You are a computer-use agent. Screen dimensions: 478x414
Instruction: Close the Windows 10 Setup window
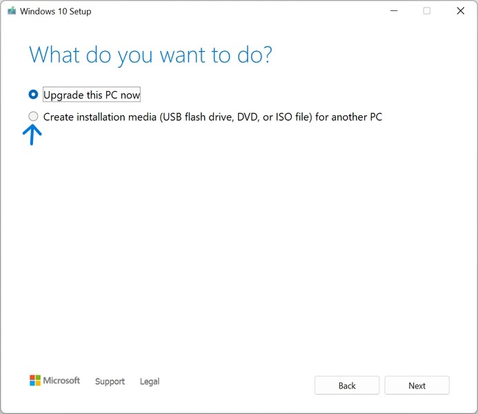pos(460,11)
